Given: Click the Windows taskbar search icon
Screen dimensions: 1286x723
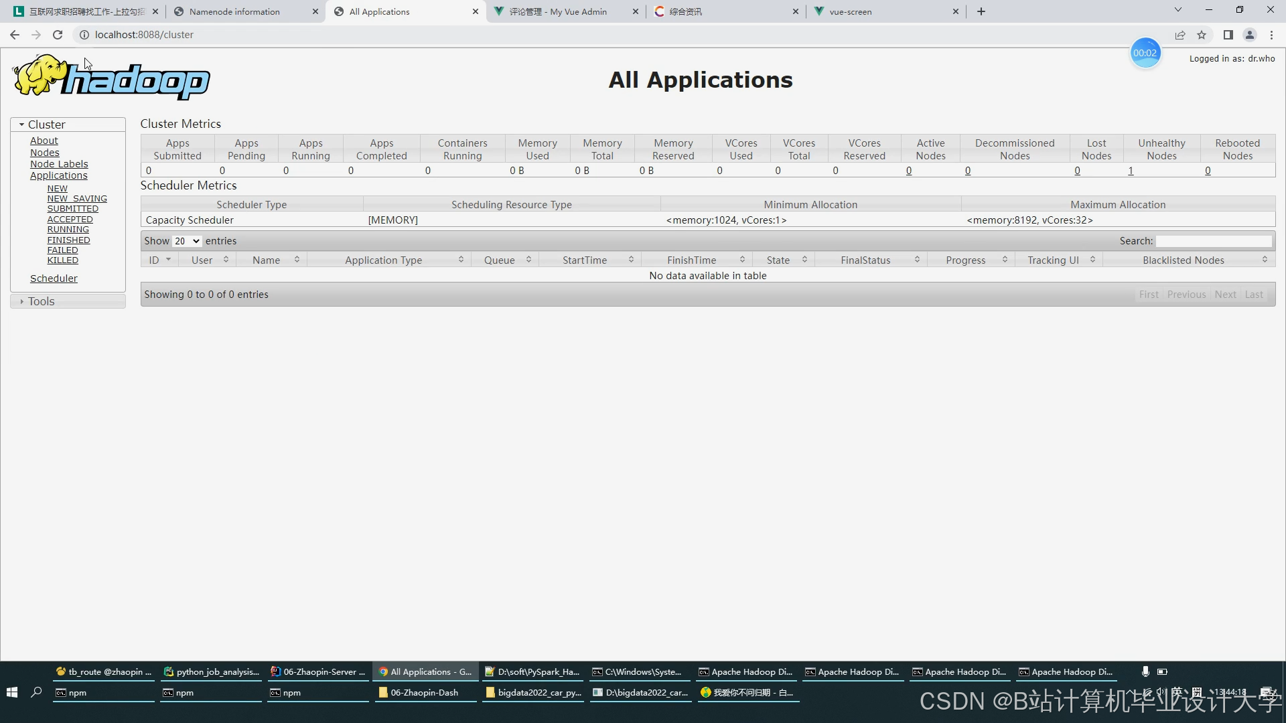Looking at the screenshot, I should (x=37, y=692).
